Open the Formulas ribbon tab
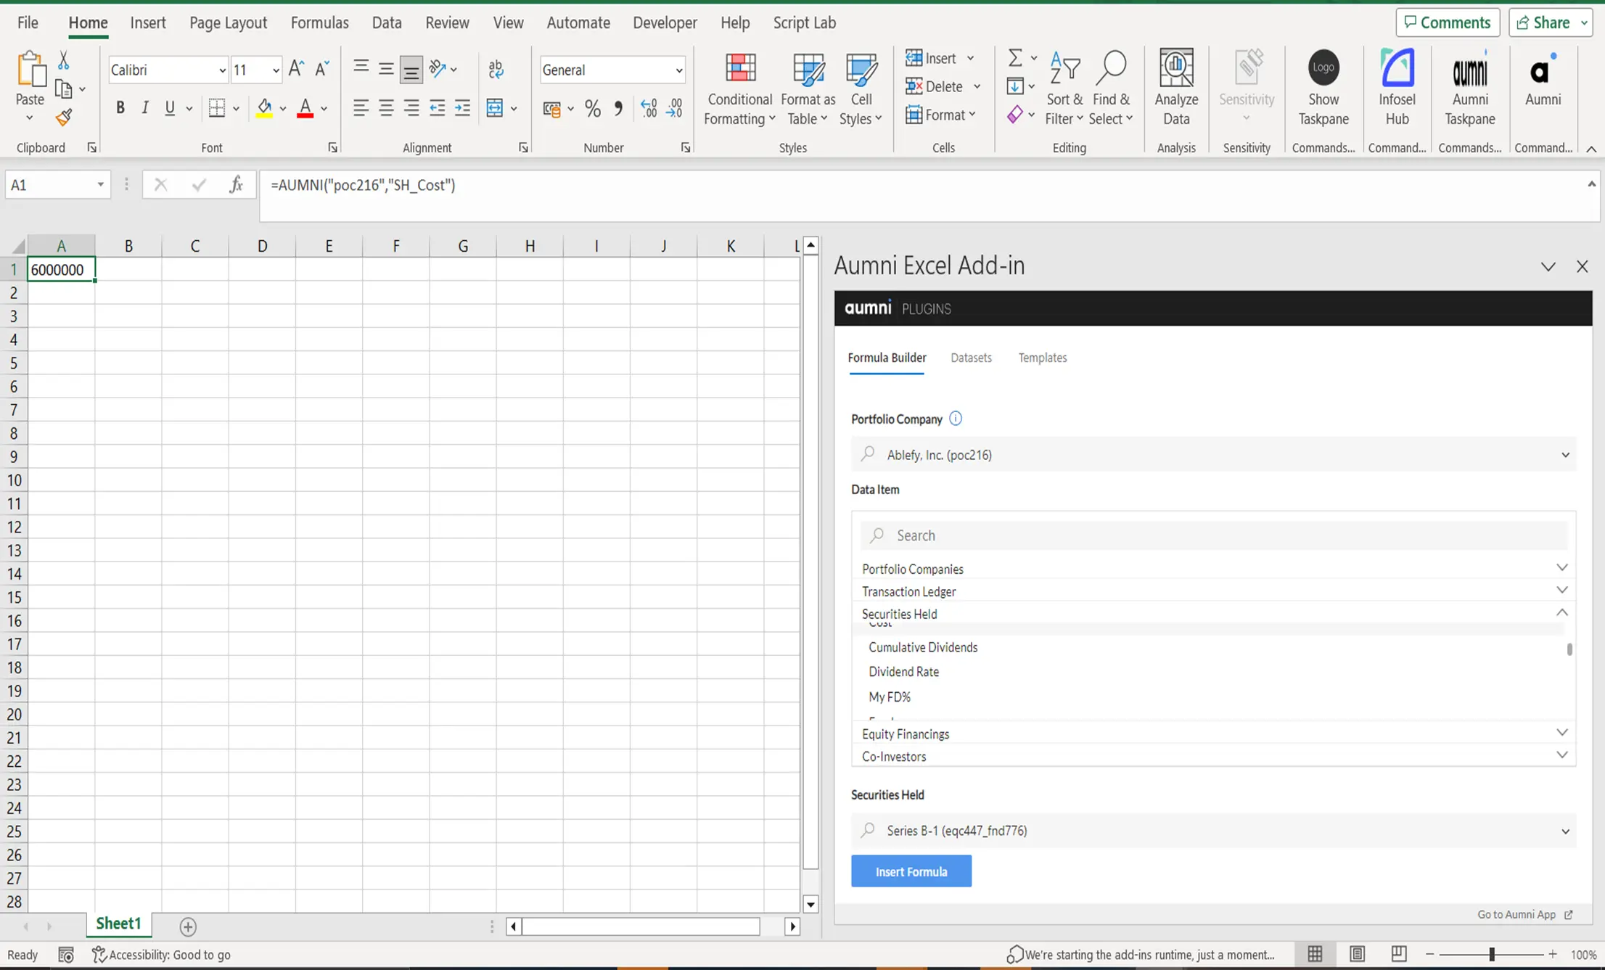Image resolution: width=1605 pixels, height=970 pixels. (x=319, y=22)
